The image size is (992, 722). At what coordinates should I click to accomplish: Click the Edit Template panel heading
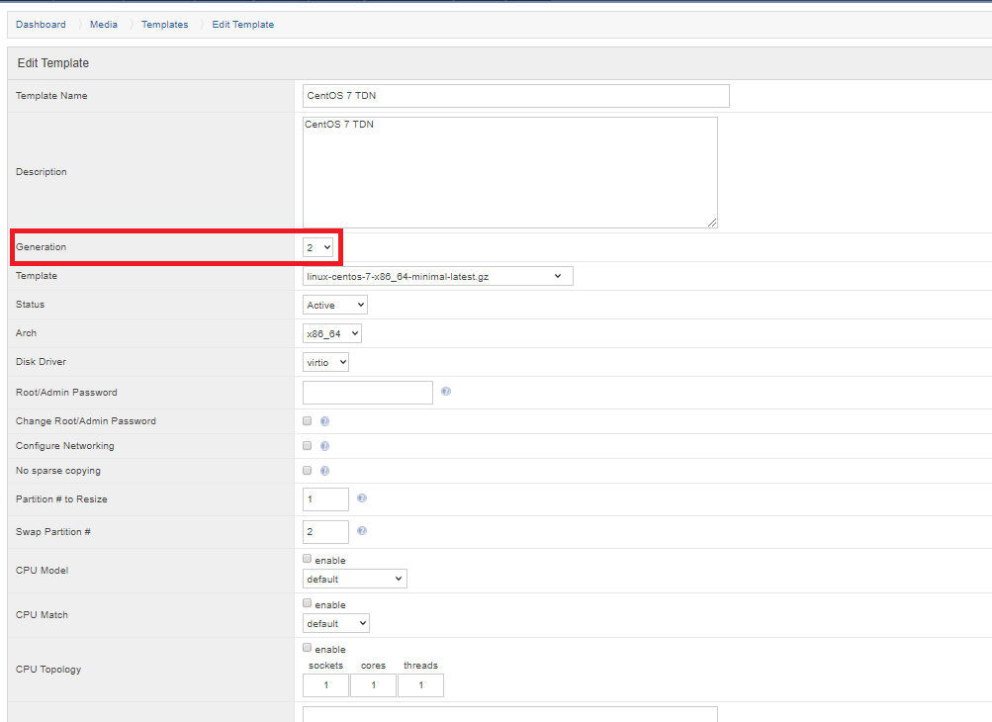pos(53,63)
